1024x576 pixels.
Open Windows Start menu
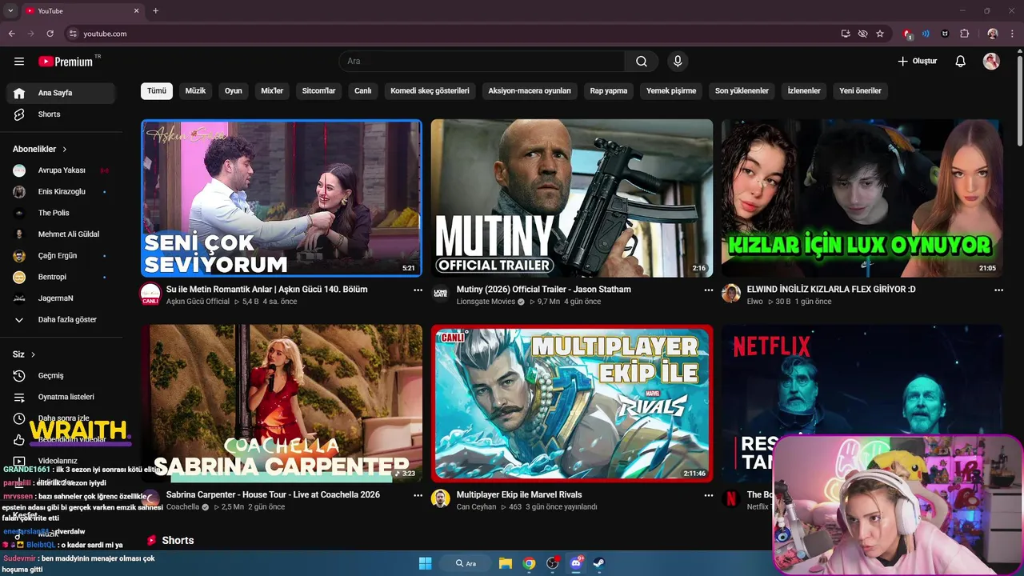tap(425, 563)
